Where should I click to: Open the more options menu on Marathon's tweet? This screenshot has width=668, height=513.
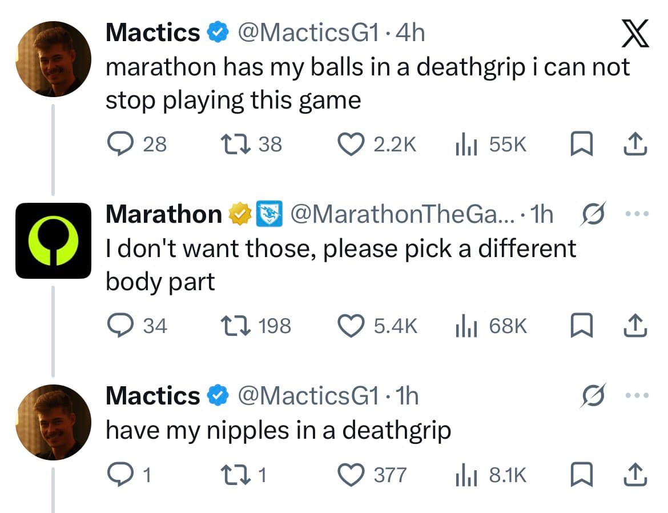pyautogui.click(x=638, y=213)
